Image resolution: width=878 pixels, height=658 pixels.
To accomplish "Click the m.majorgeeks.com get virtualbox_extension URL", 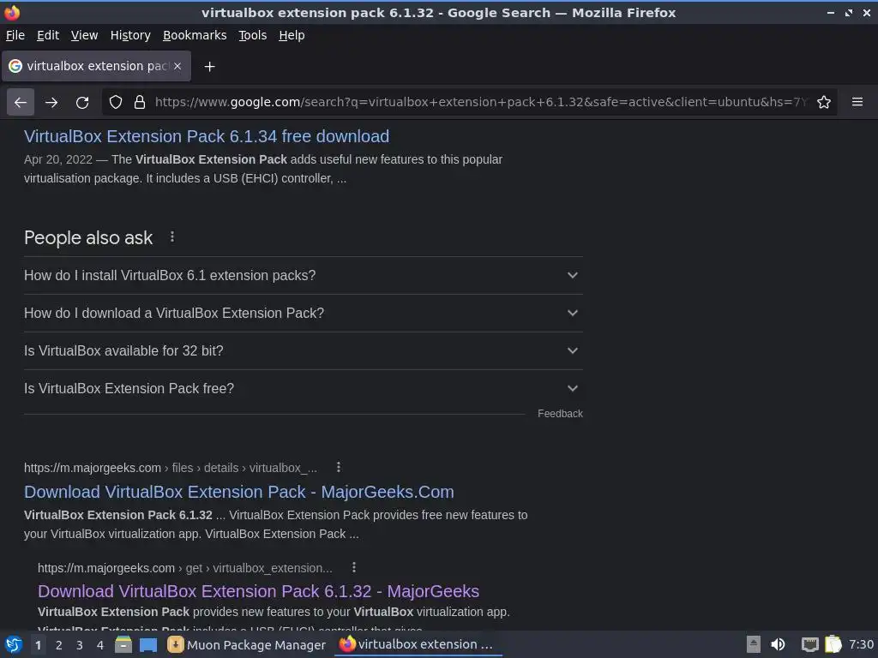I will pyautogui.click(x=185, y=568).
